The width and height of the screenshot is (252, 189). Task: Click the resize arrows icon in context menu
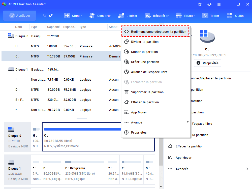pyautogui.click(x=127, y=31)
